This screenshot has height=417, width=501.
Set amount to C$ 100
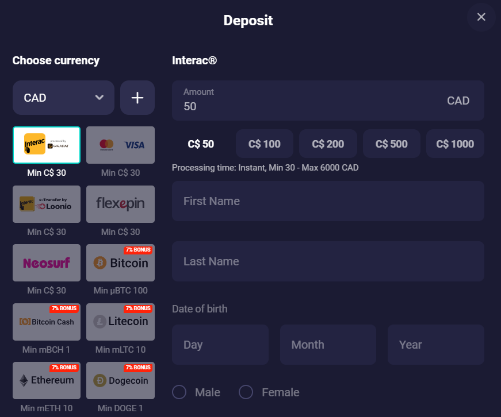pos(265,144)
